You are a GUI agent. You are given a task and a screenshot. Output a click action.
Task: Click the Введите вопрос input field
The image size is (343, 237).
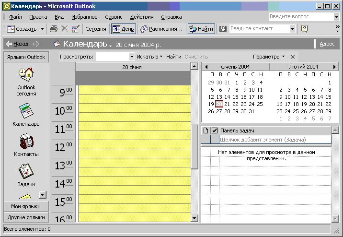[301, 17]
